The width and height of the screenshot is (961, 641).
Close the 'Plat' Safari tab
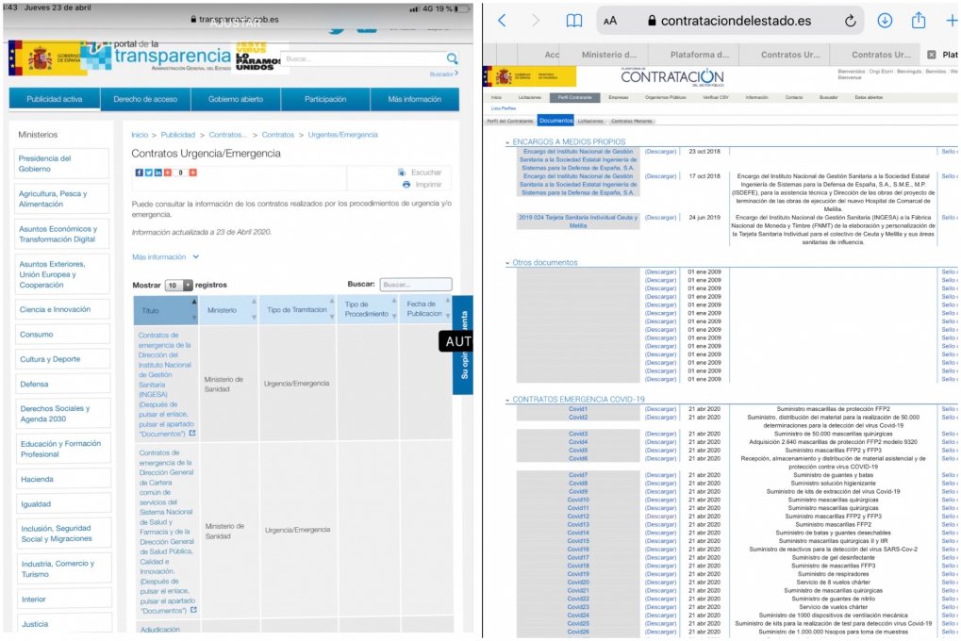coord(932,55)
